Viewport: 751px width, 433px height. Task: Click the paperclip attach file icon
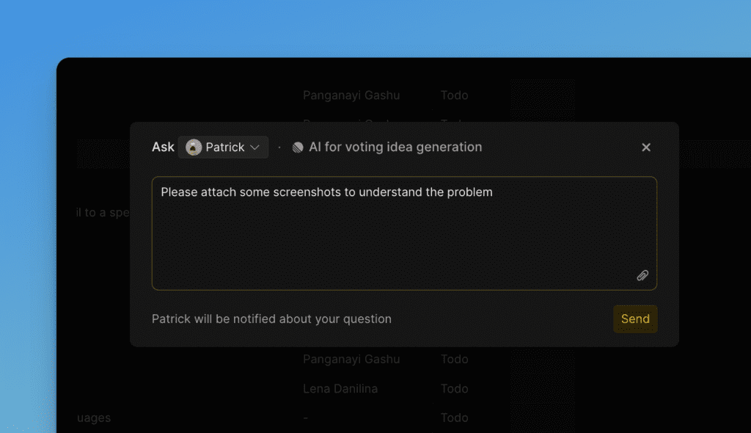(642, 275)
